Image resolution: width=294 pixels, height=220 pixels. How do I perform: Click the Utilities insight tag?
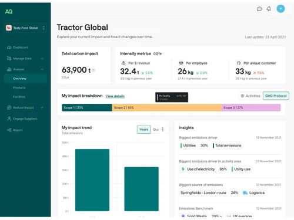pos(188,145)
